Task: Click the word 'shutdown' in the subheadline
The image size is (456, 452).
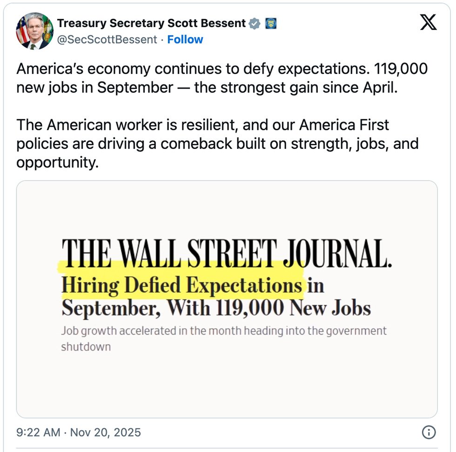Action: 86,347
